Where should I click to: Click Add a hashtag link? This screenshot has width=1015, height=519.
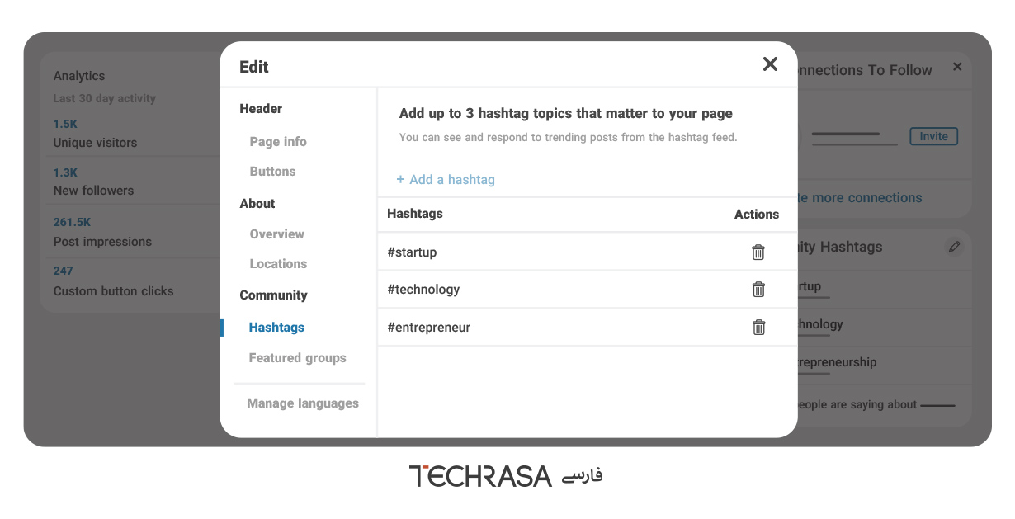446,180
